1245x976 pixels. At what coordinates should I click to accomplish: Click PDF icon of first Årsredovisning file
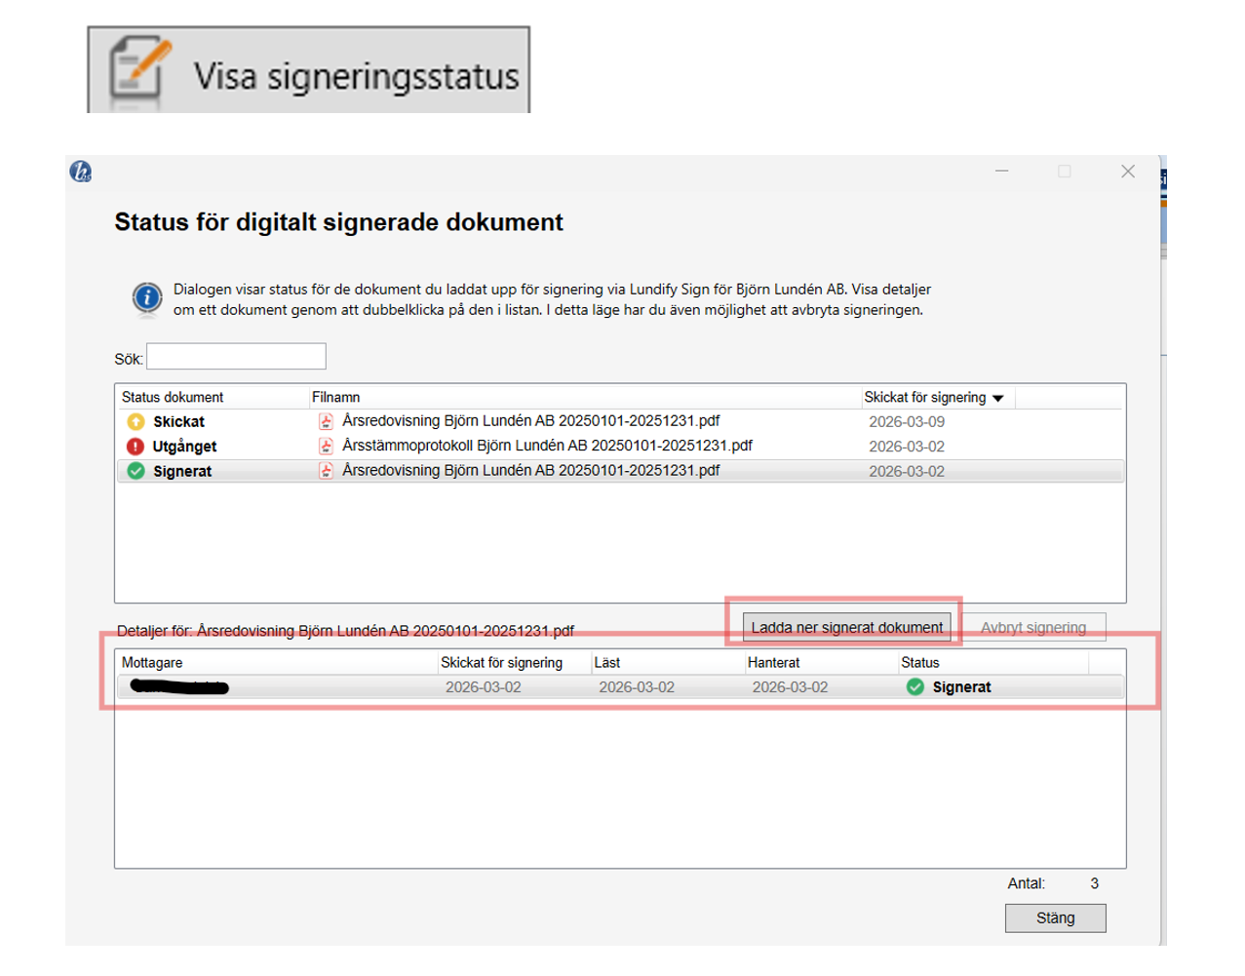[326, 422]
